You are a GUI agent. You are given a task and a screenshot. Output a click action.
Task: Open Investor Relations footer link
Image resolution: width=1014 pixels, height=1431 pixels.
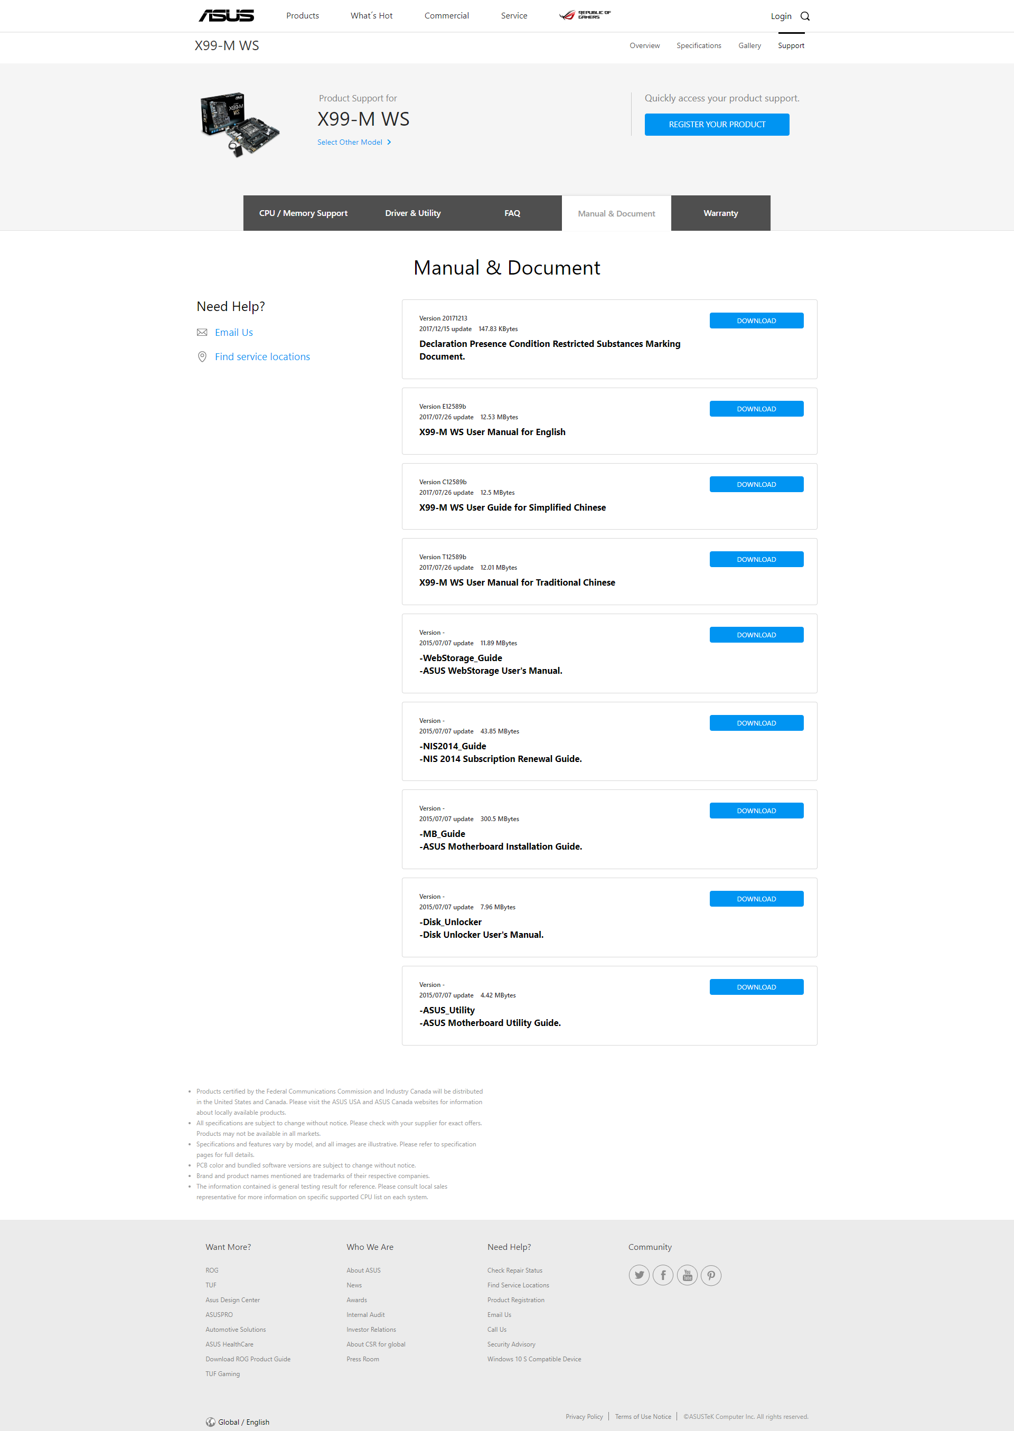(371, 1329)
